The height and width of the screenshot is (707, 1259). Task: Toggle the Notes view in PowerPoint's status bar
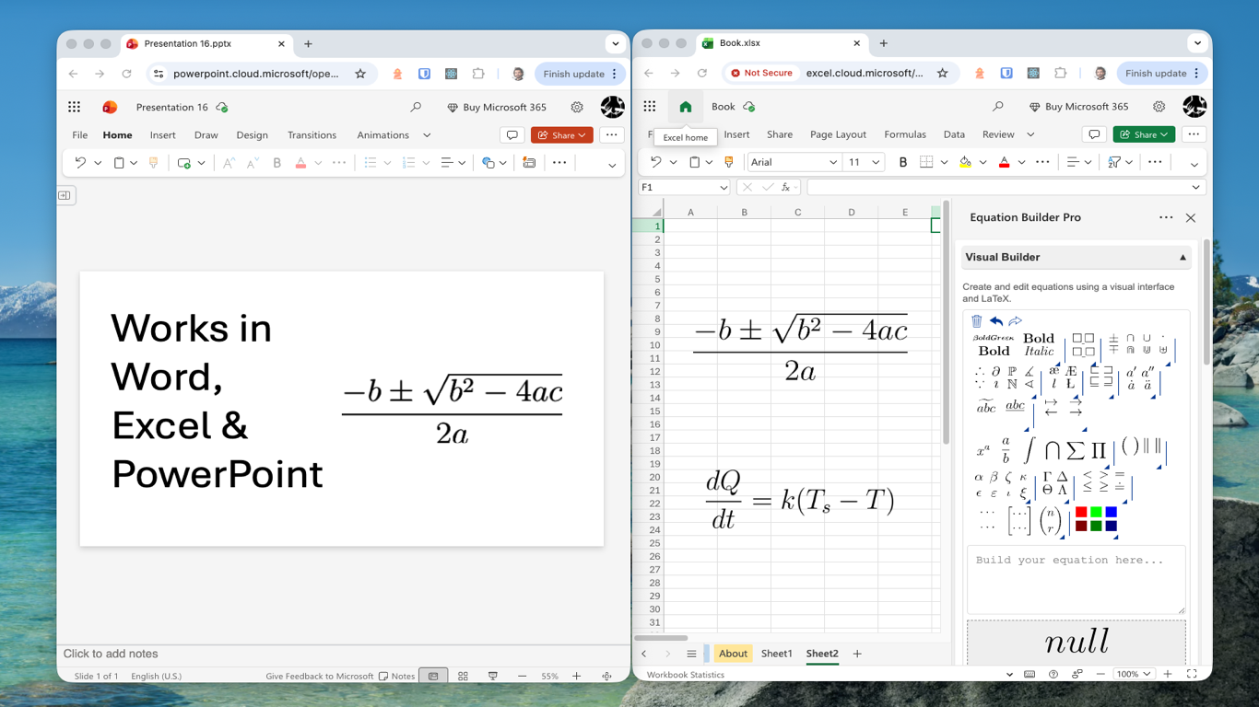tap(396, 675)
